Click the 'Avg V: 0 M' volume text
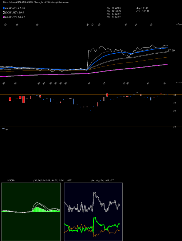 click(142, 8)
